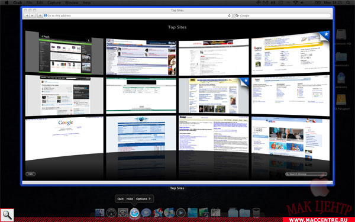
Task: Click the Search History field
Action: point(306,174)
